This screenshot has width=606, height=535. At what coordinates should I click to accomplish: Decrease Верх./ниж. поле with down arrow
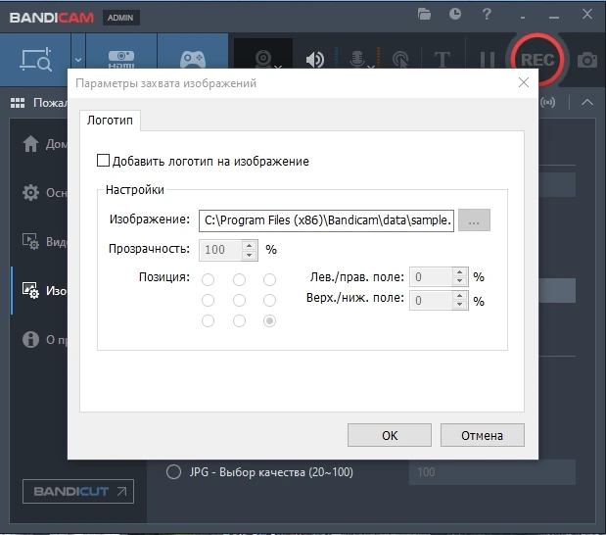pyautogui.click(x=459, y=305)
